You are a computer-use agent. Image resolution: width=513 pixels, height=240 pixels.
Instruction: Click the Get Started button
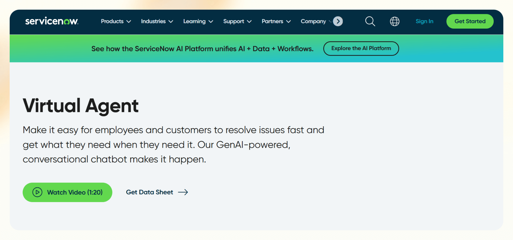[x=470, y=21]
